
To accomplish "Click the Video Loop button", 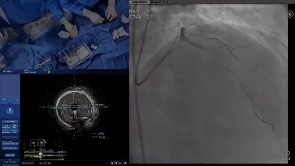I will (10, 155).
